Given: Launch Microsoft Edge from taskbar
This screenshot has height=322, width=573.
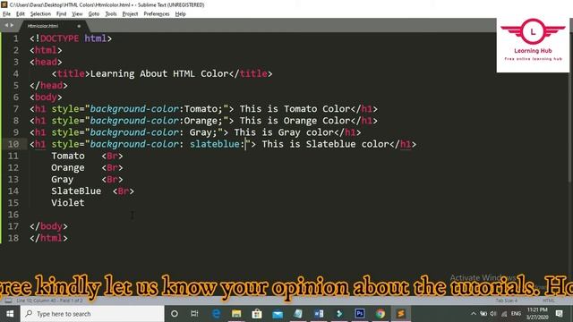Looking at the screenshot, I should coord(216,314).
